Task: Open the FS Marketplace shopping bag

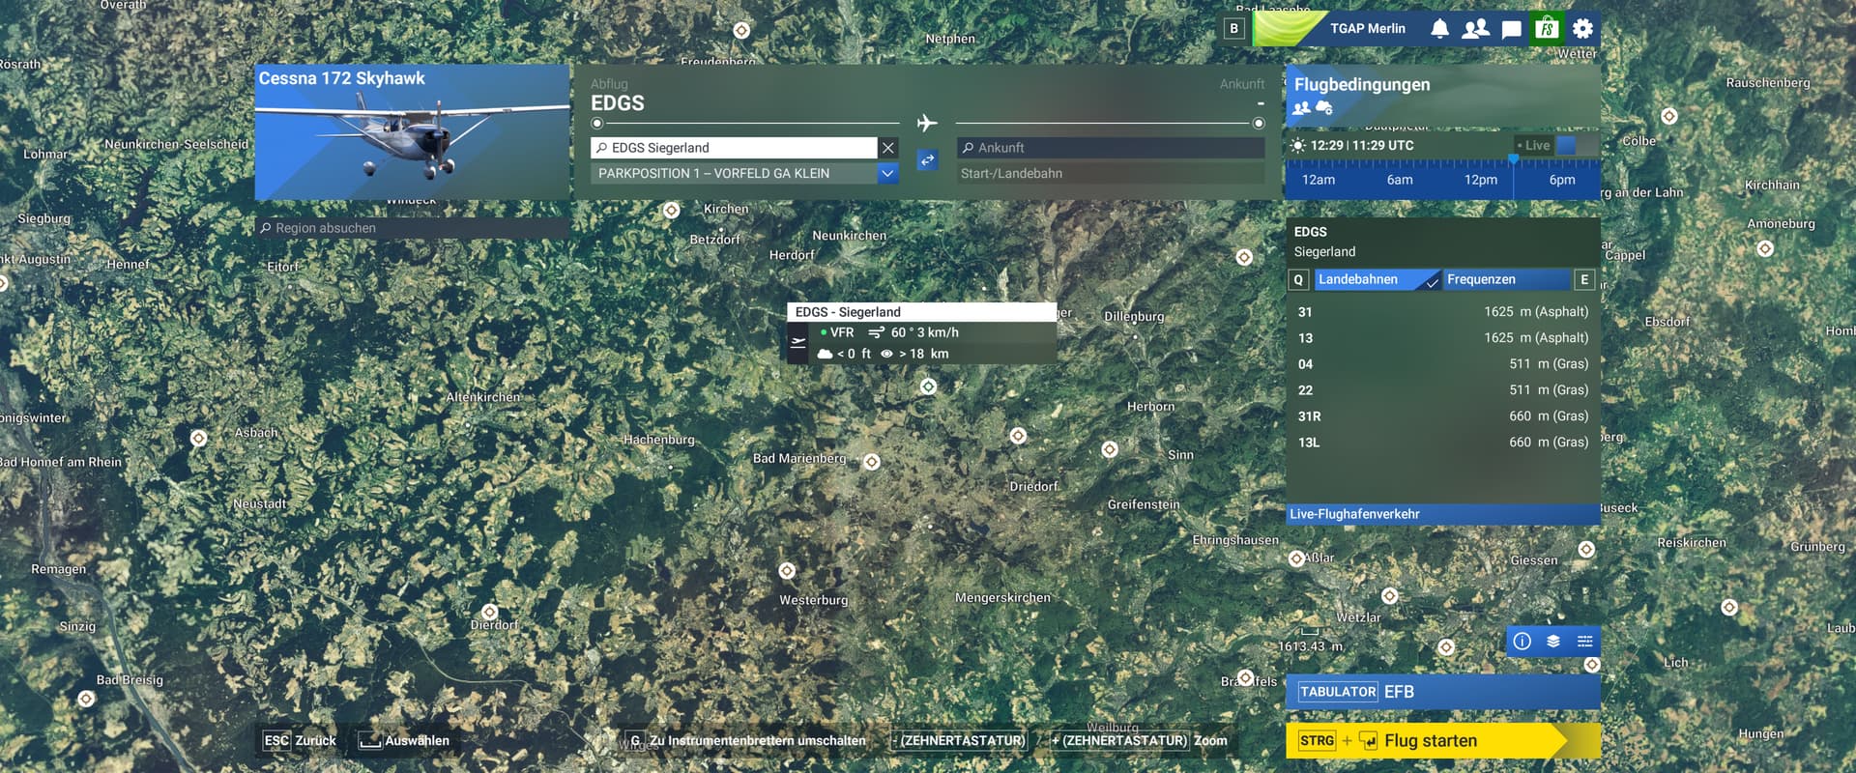Action: 1547,28
